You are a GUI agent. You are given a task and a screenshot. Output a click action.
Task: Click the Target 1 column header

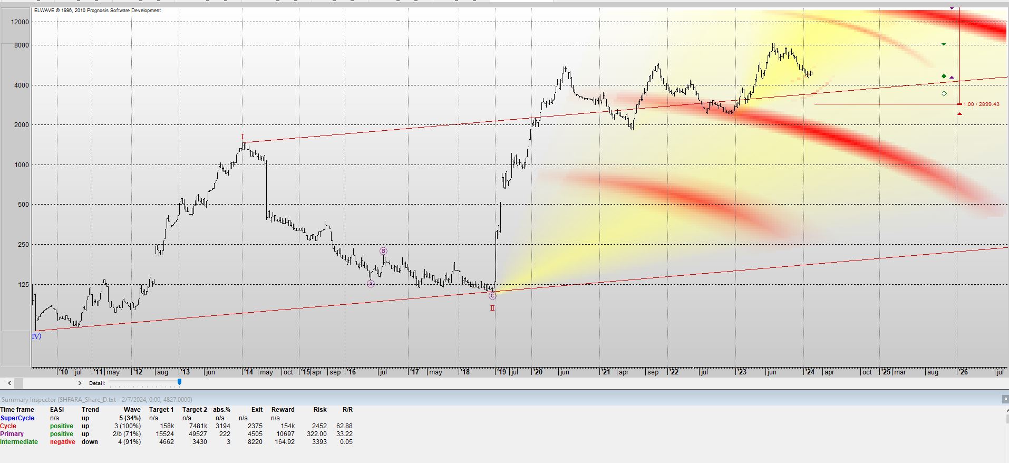[x=161, y=410]
